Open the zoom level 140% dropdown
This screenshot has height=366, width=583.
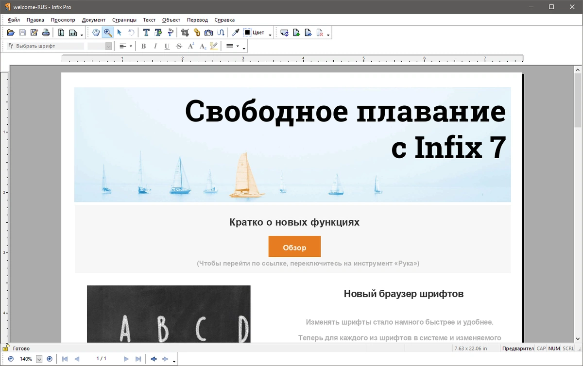point(39,359)
